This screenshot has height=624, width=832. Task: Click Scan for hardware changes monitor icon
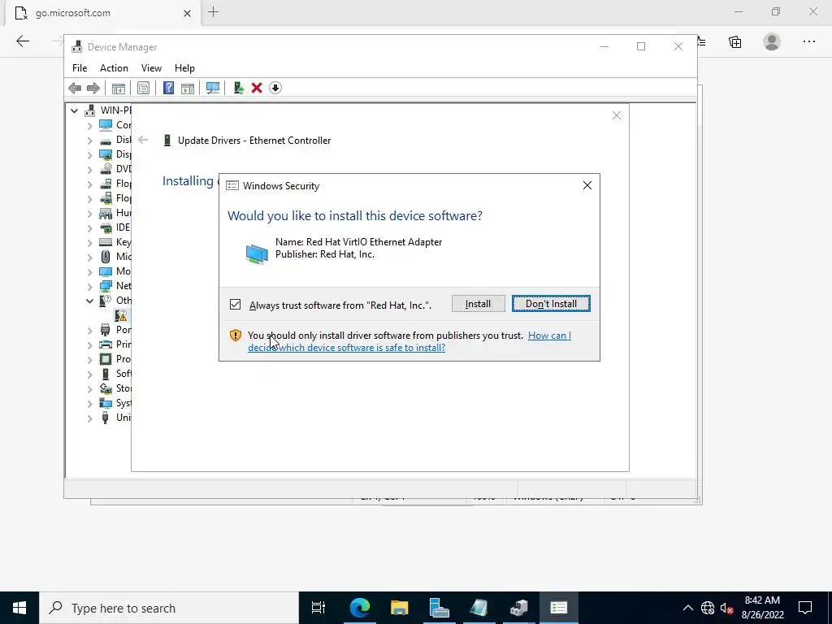[213, 88]
